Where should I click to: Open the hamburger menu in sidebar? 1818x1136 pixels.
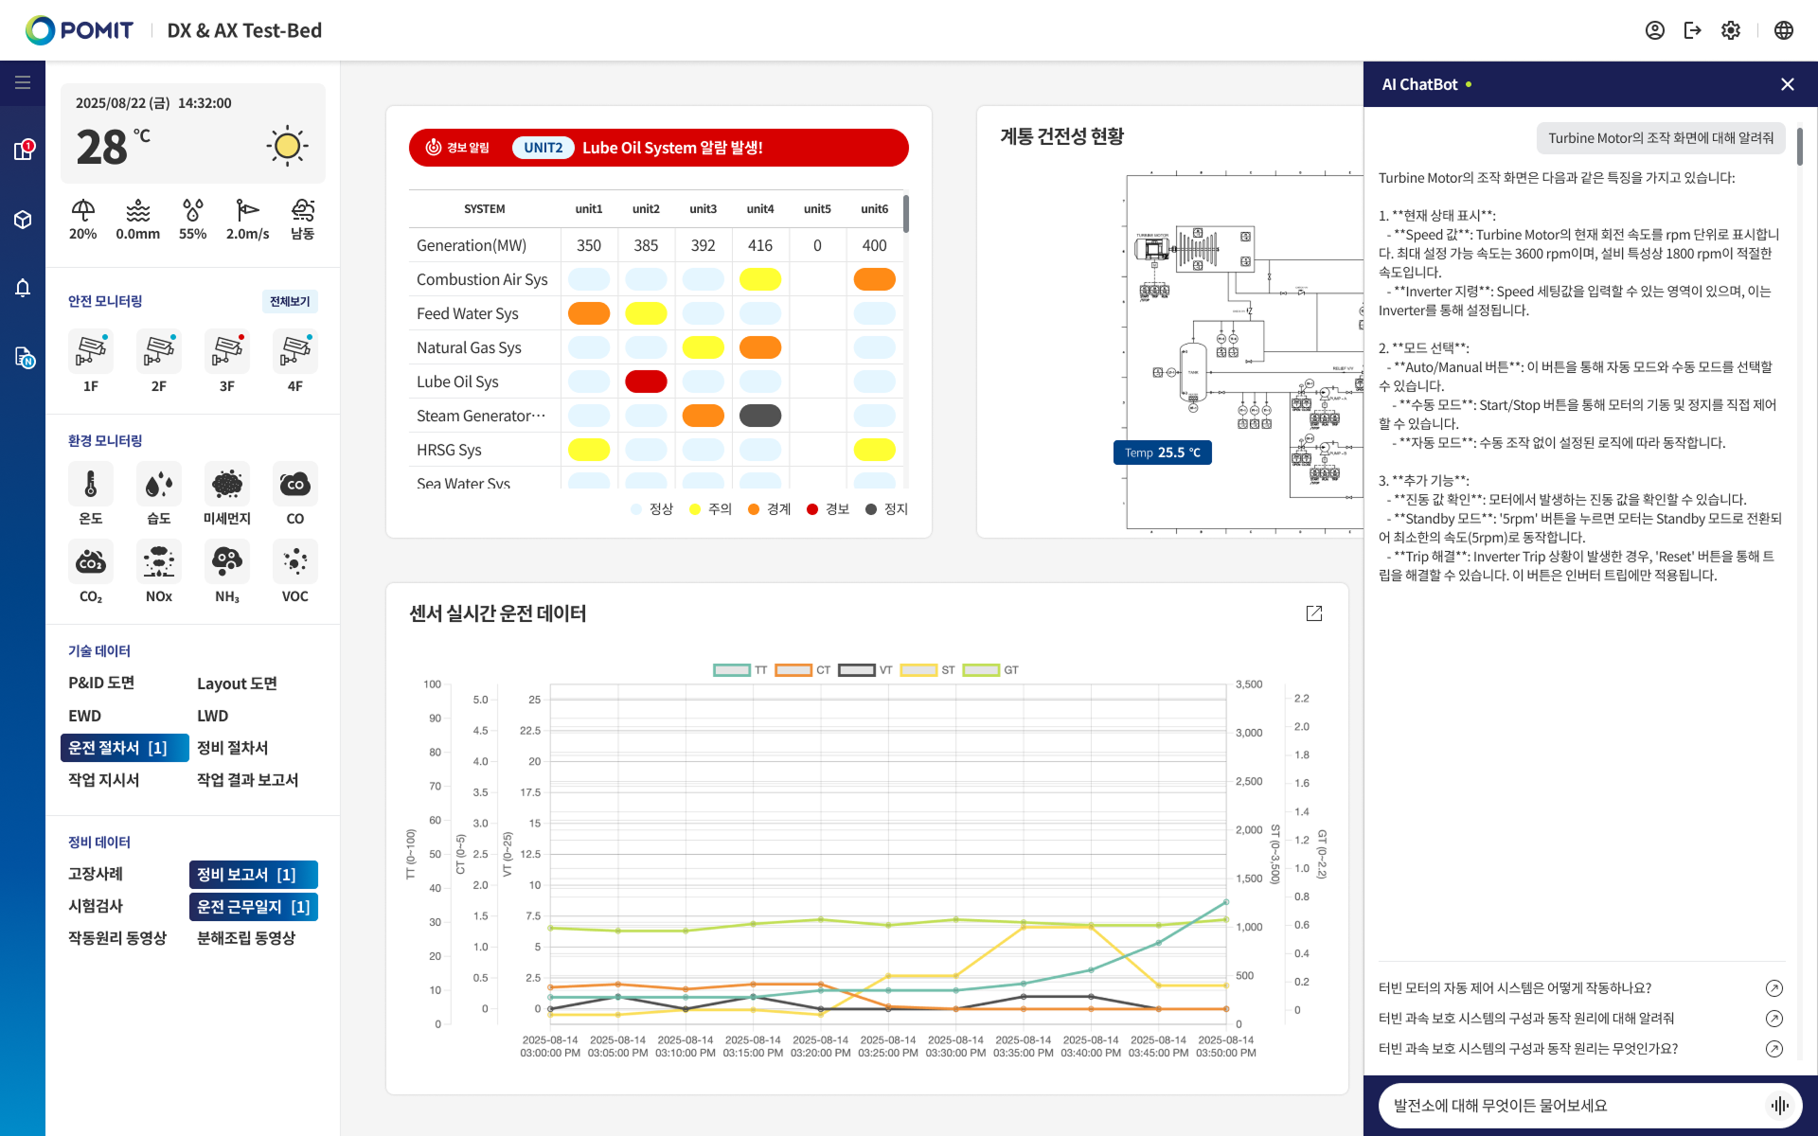pyautogui.click(x=23, y=82)
